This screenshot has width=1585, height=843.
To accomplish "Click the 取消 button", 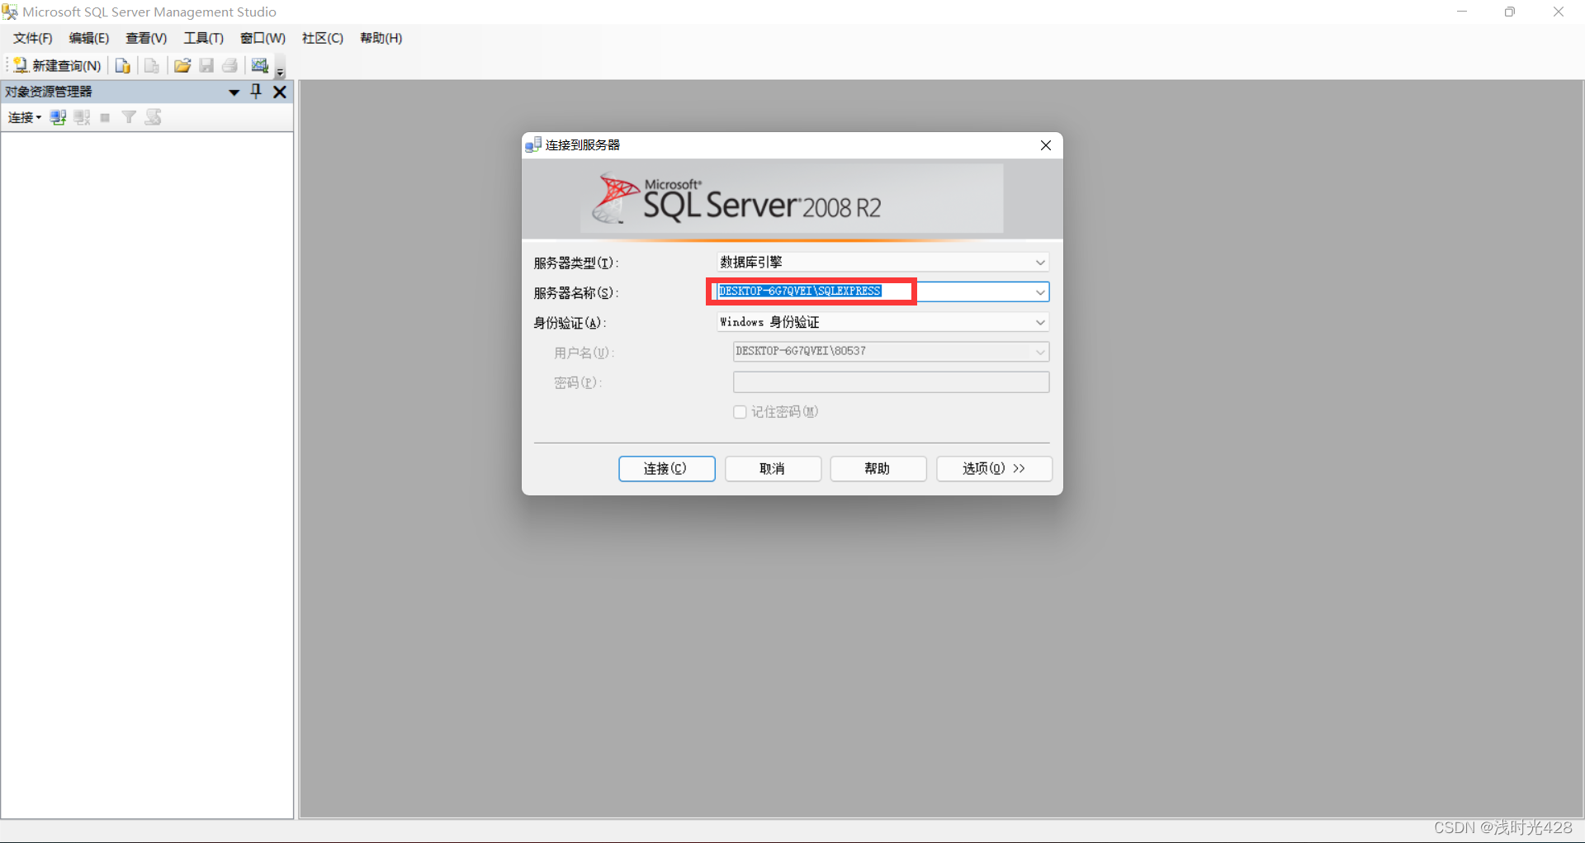I will [773, 469].
